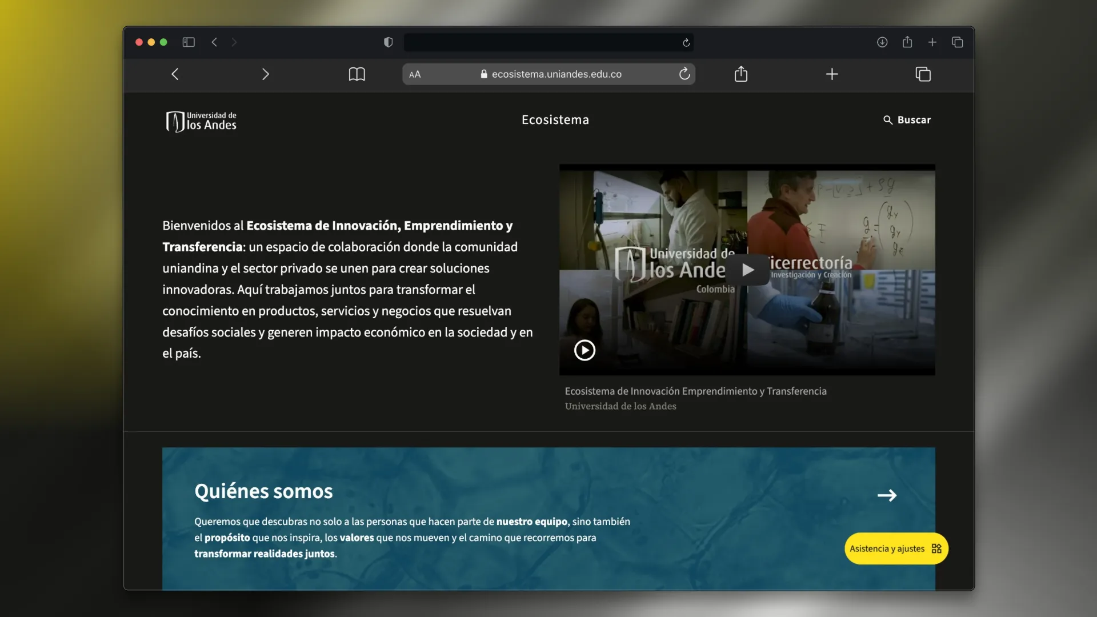Image resolution: width=1097 pixels, height=617 pixels.
Task: Go forward using the small title bar chevron
Action: 234,42
